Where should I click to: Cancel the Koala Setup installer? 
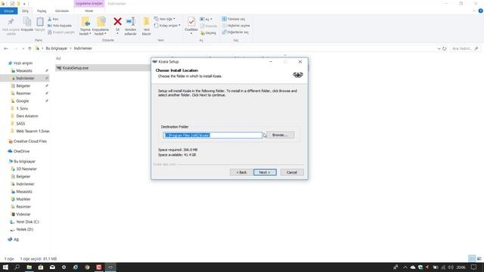[x=292, y=172]
